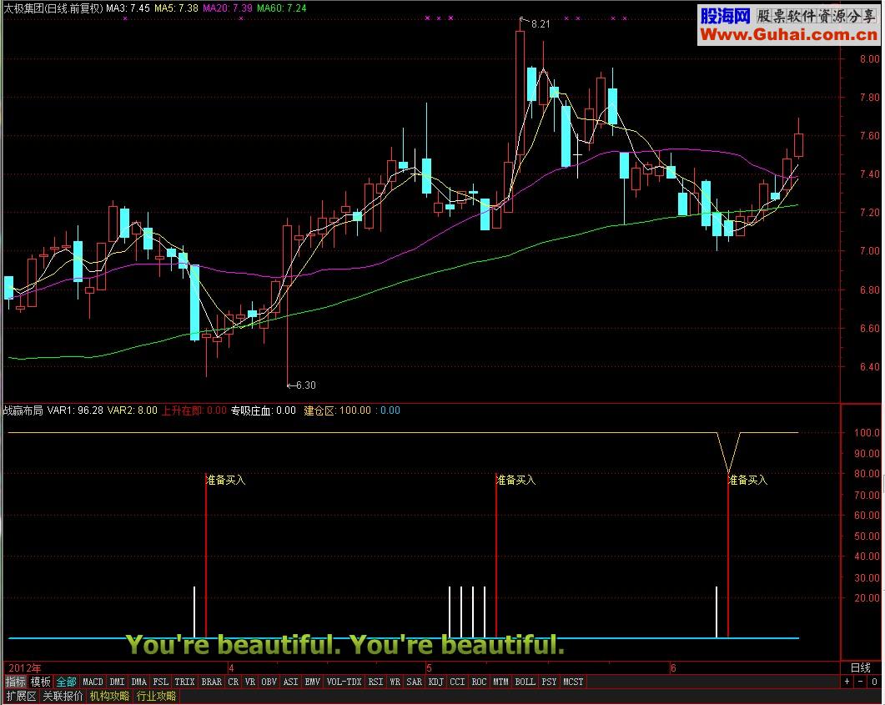
Task: Click the VAR2: 8.00 value
Action: tap(132, 410)
